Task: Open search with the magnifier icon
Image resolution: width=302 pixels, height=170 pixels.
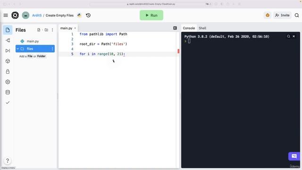Action: tap(297, 15)
